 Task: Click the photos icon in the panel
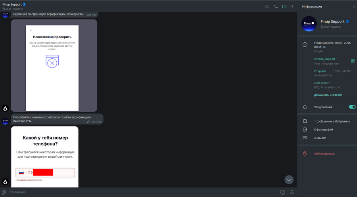click(305, 130)
